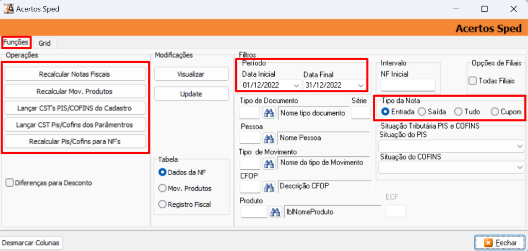Expand Situação do PIS dropdown
Image resolution: width=528 pixels, height=251 pixels.
(519, 146)
